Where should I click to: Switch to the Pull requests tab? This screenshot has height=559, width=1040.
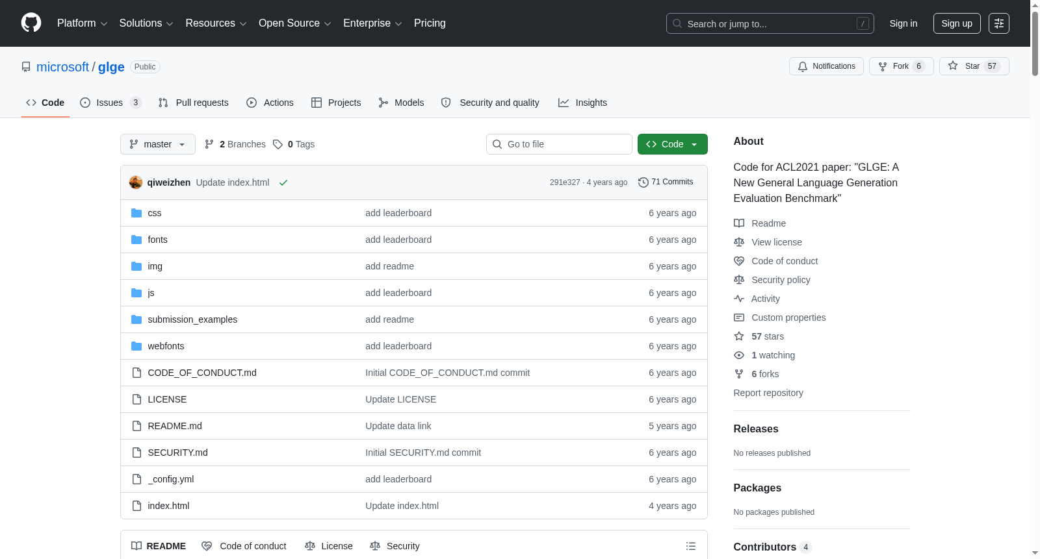click(x=194, y=103)
